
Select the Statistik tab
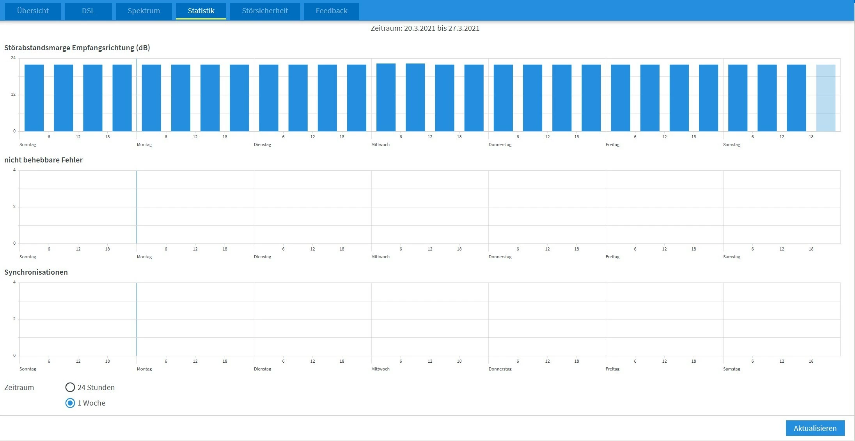[x=201, y=11]
